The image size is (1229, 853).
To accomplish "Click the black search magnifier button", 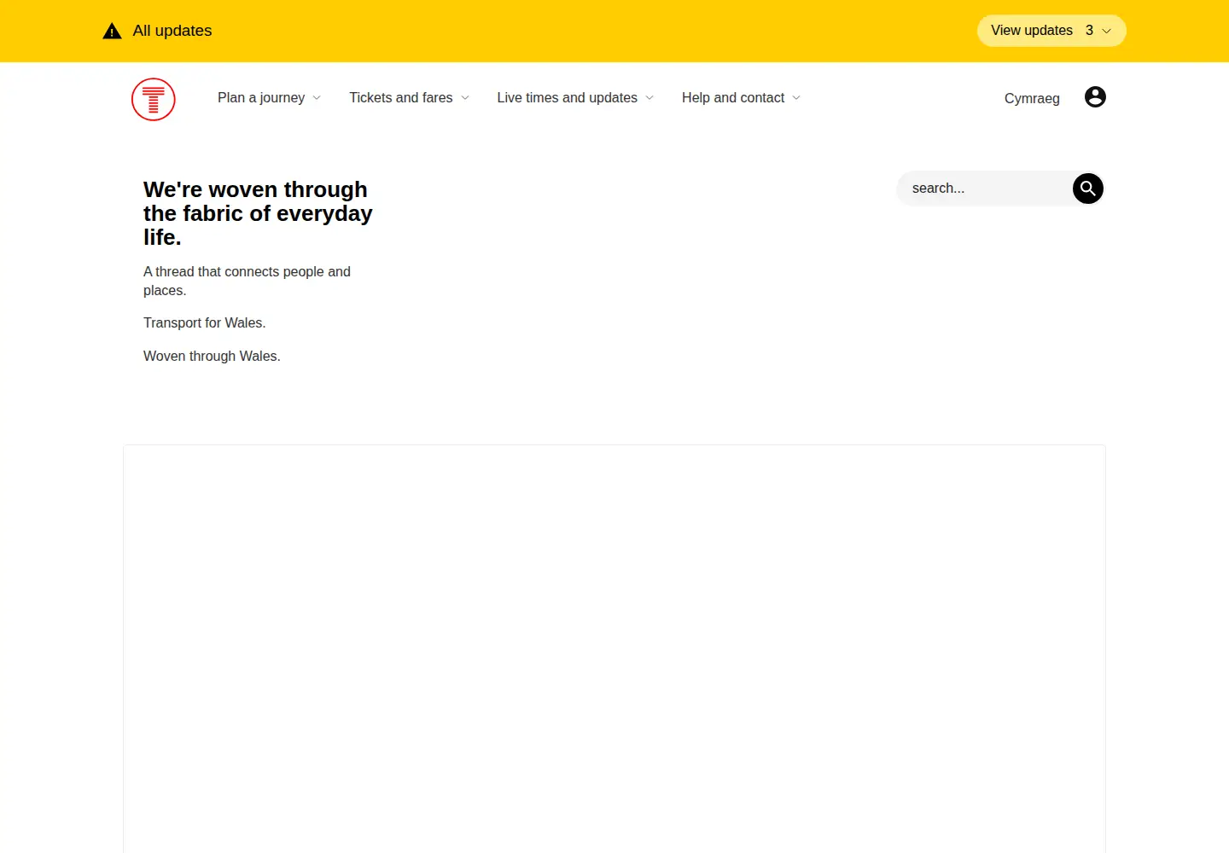I will click(x=1088, y=189).
